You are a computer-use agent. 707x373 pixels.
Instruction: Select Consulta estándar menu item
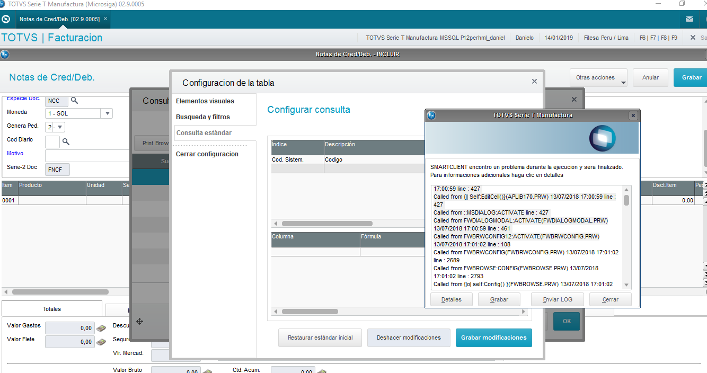pyautogui.click(x=204, y=133)
